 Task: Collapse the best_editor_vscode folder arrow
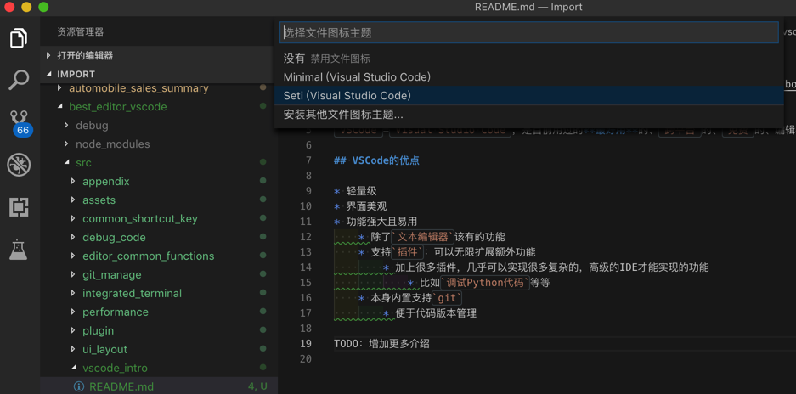click(x=59, y=107)
